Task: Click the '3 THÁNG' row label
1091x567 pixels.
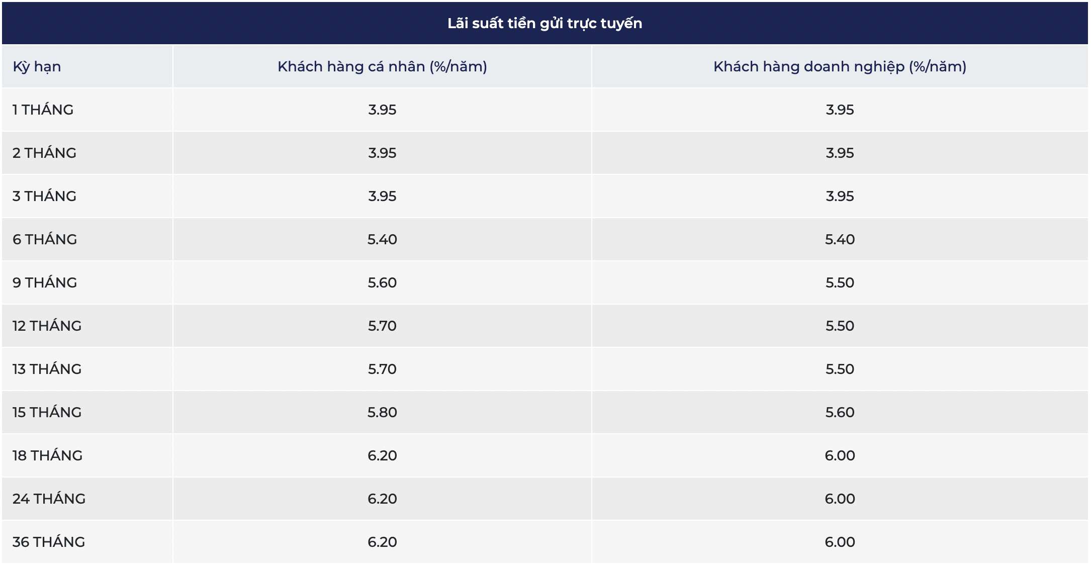Action: (x=45, y=197)
